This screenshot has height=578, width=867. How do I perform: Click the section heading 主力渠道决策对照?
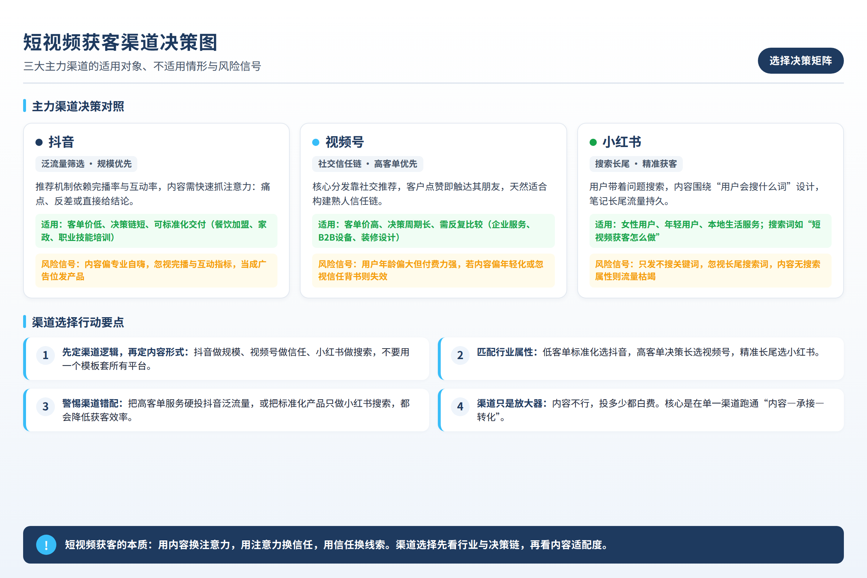pyautogui.click(x=78, y=106)
